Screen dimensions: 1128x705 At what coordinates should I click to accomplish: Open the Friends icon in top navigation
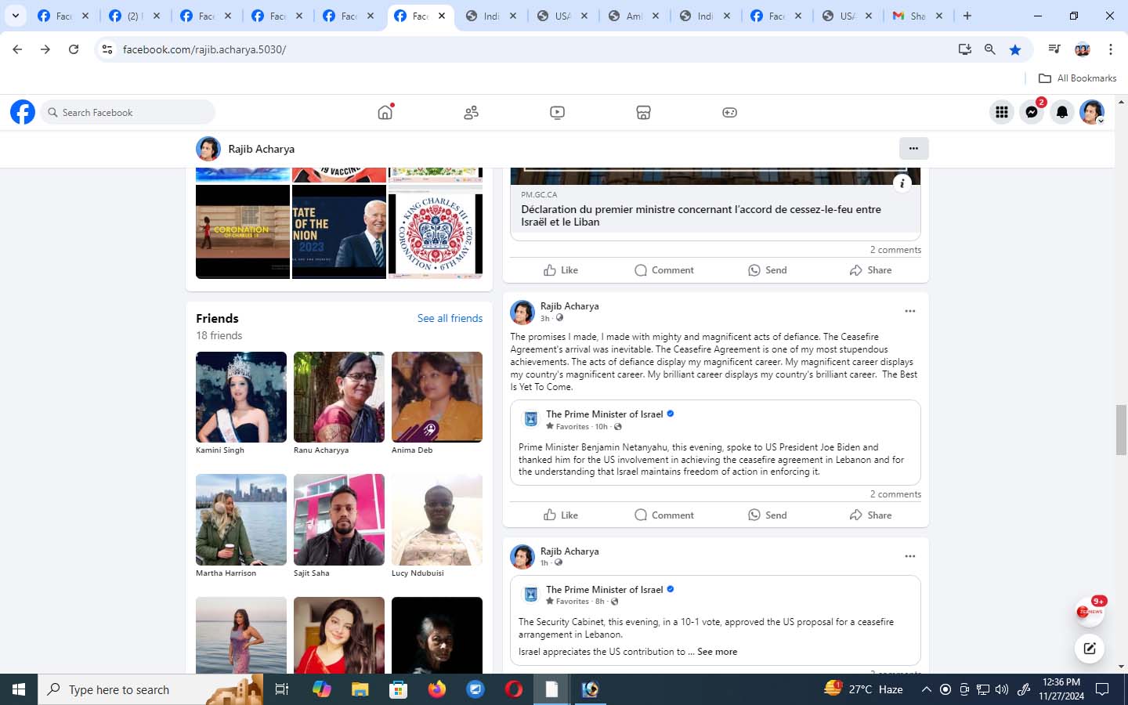click(471, 112)
